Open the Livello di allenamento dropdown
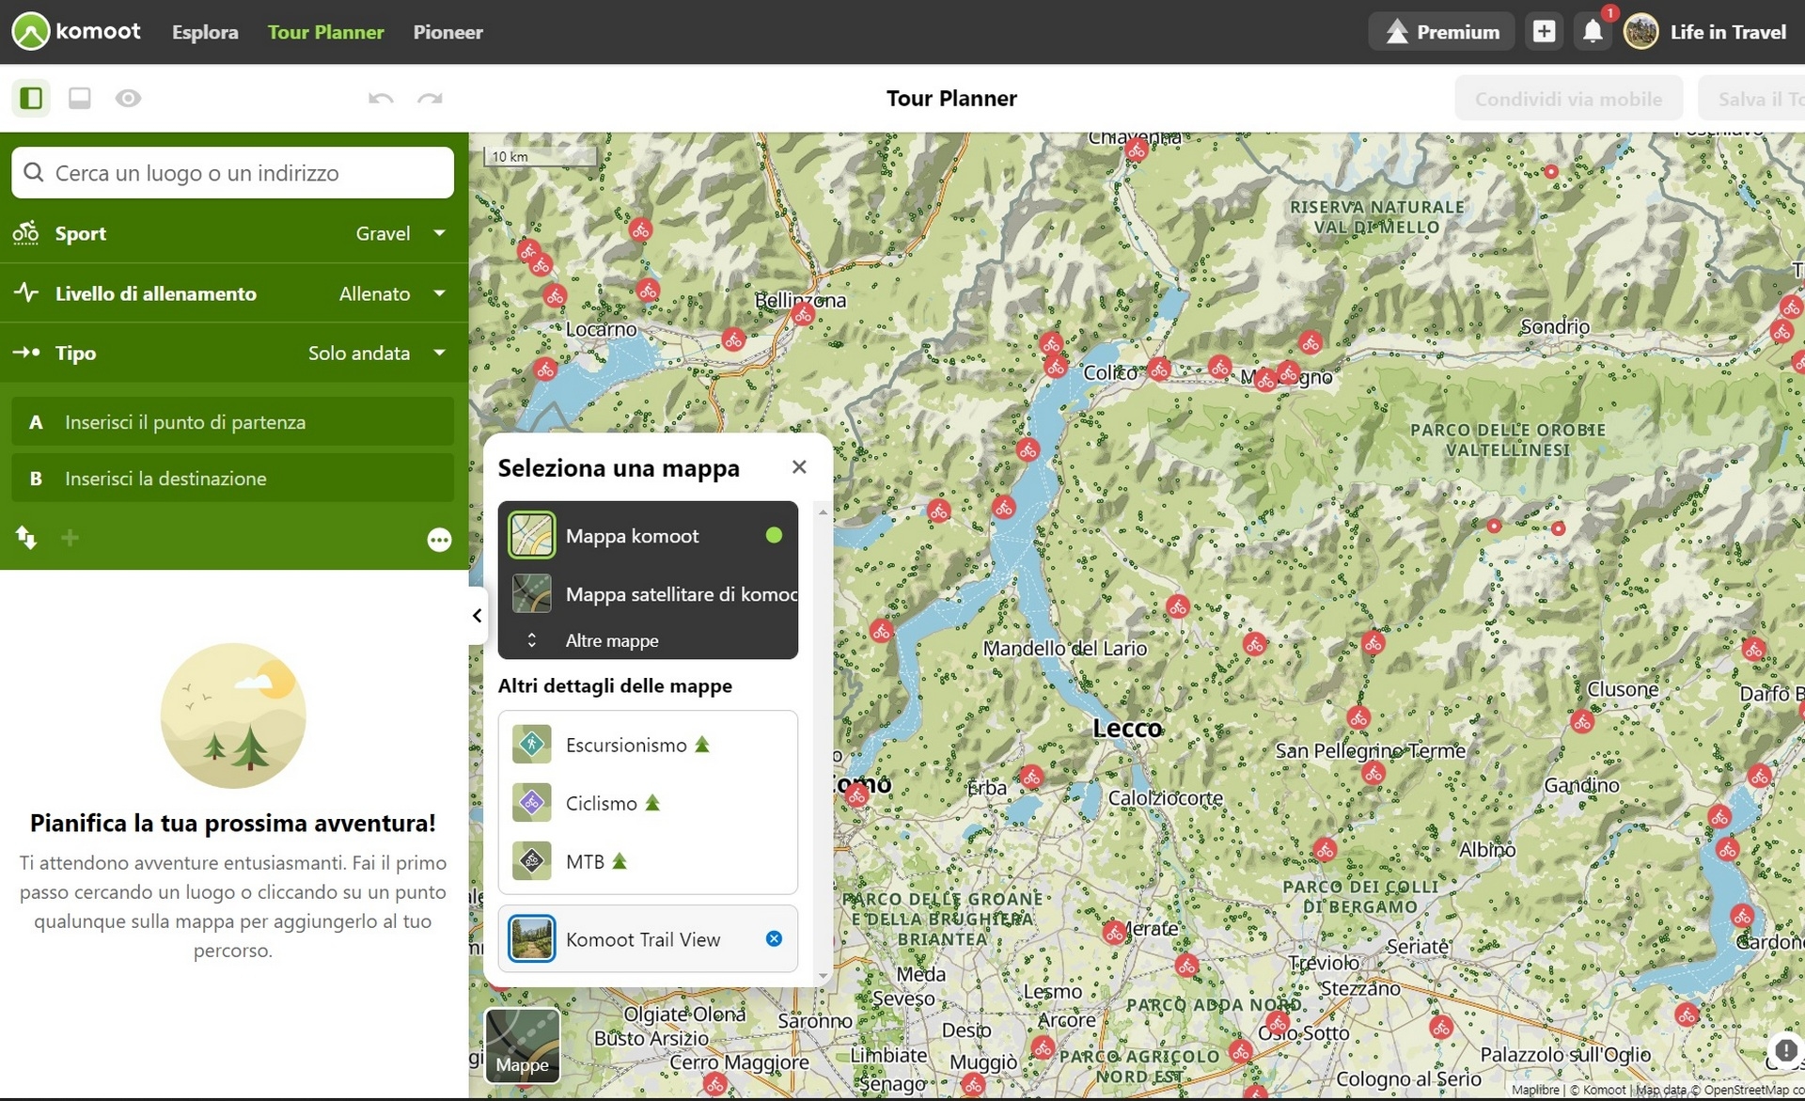 [x=233, y=293]
